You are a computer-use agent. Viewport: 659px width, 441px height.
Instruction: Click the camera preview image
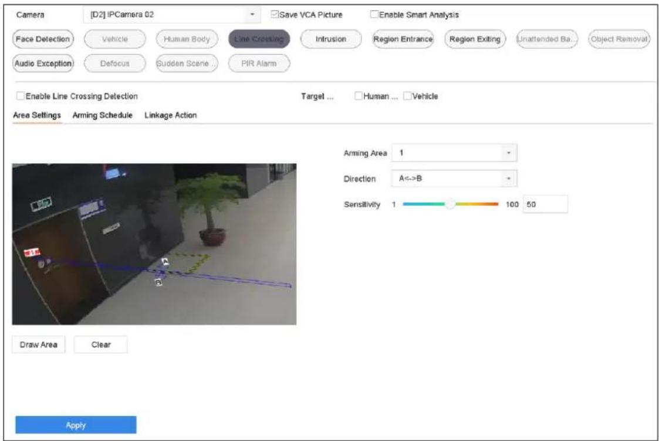pyautogui.click(x=154, y=244)
